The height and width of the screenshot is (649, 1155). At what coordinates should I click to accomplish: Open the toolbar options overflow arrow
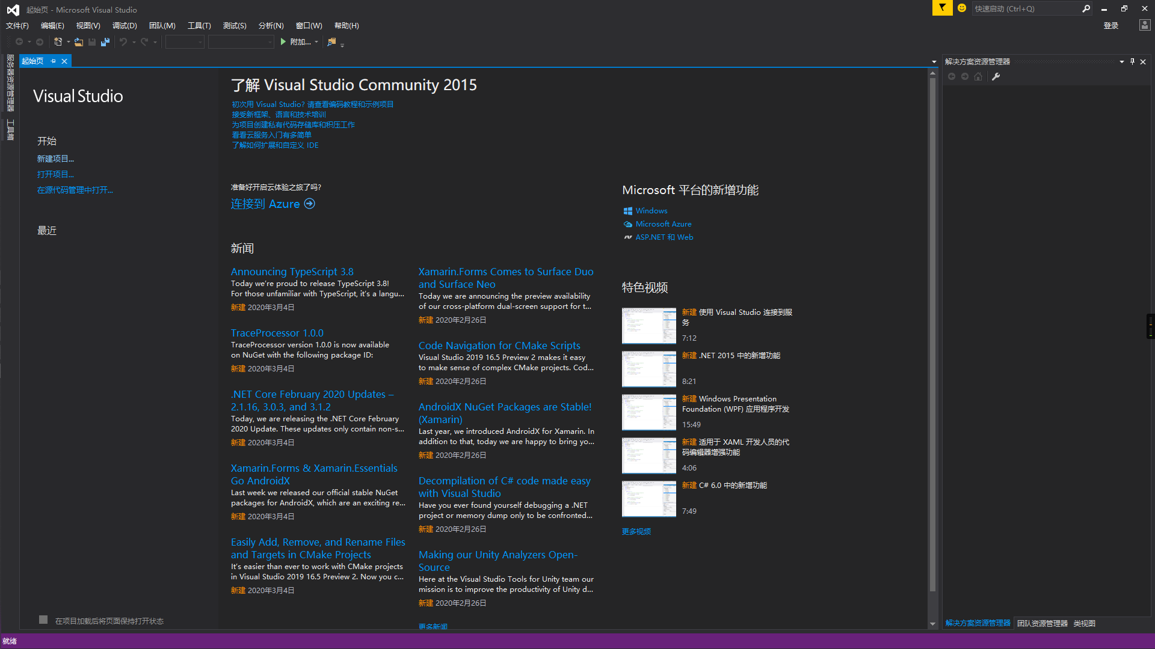(342, 45)
